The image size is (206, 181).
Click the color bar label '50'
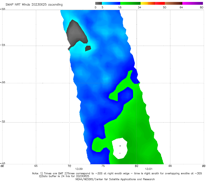coord(165,8)
